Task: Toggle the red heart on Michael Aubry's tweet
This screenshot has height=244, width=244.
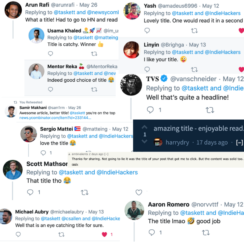Action: pyautogui.click(x=104, y=234)
